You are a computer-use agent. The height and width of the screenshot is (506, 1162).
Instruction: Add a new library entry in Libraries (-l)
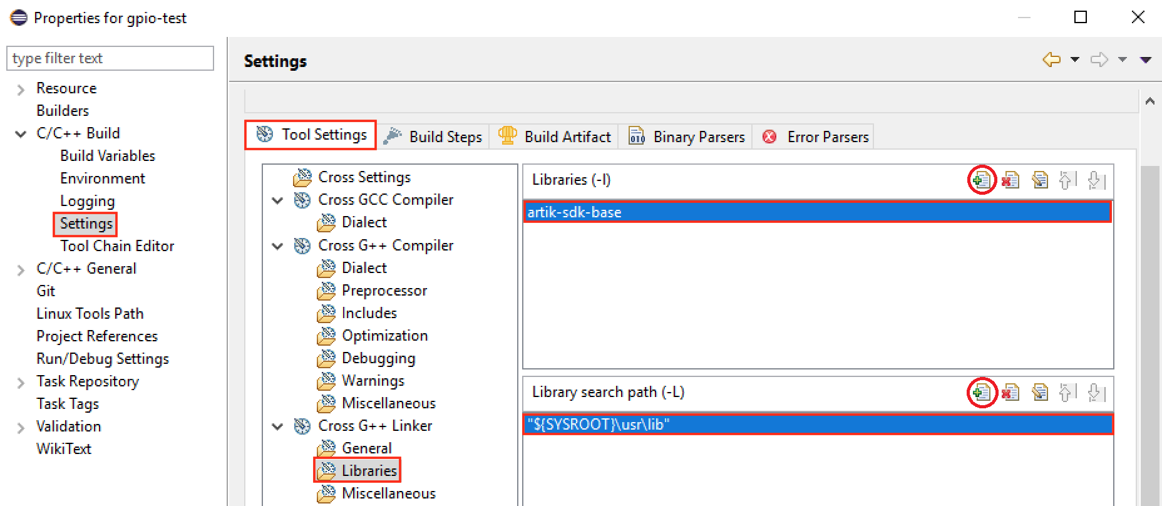[x=981, y=180]
